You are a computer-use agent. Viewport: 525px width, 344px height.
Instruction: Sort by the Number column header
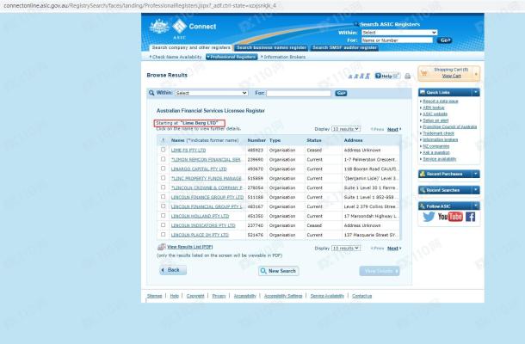pos(256,140)
